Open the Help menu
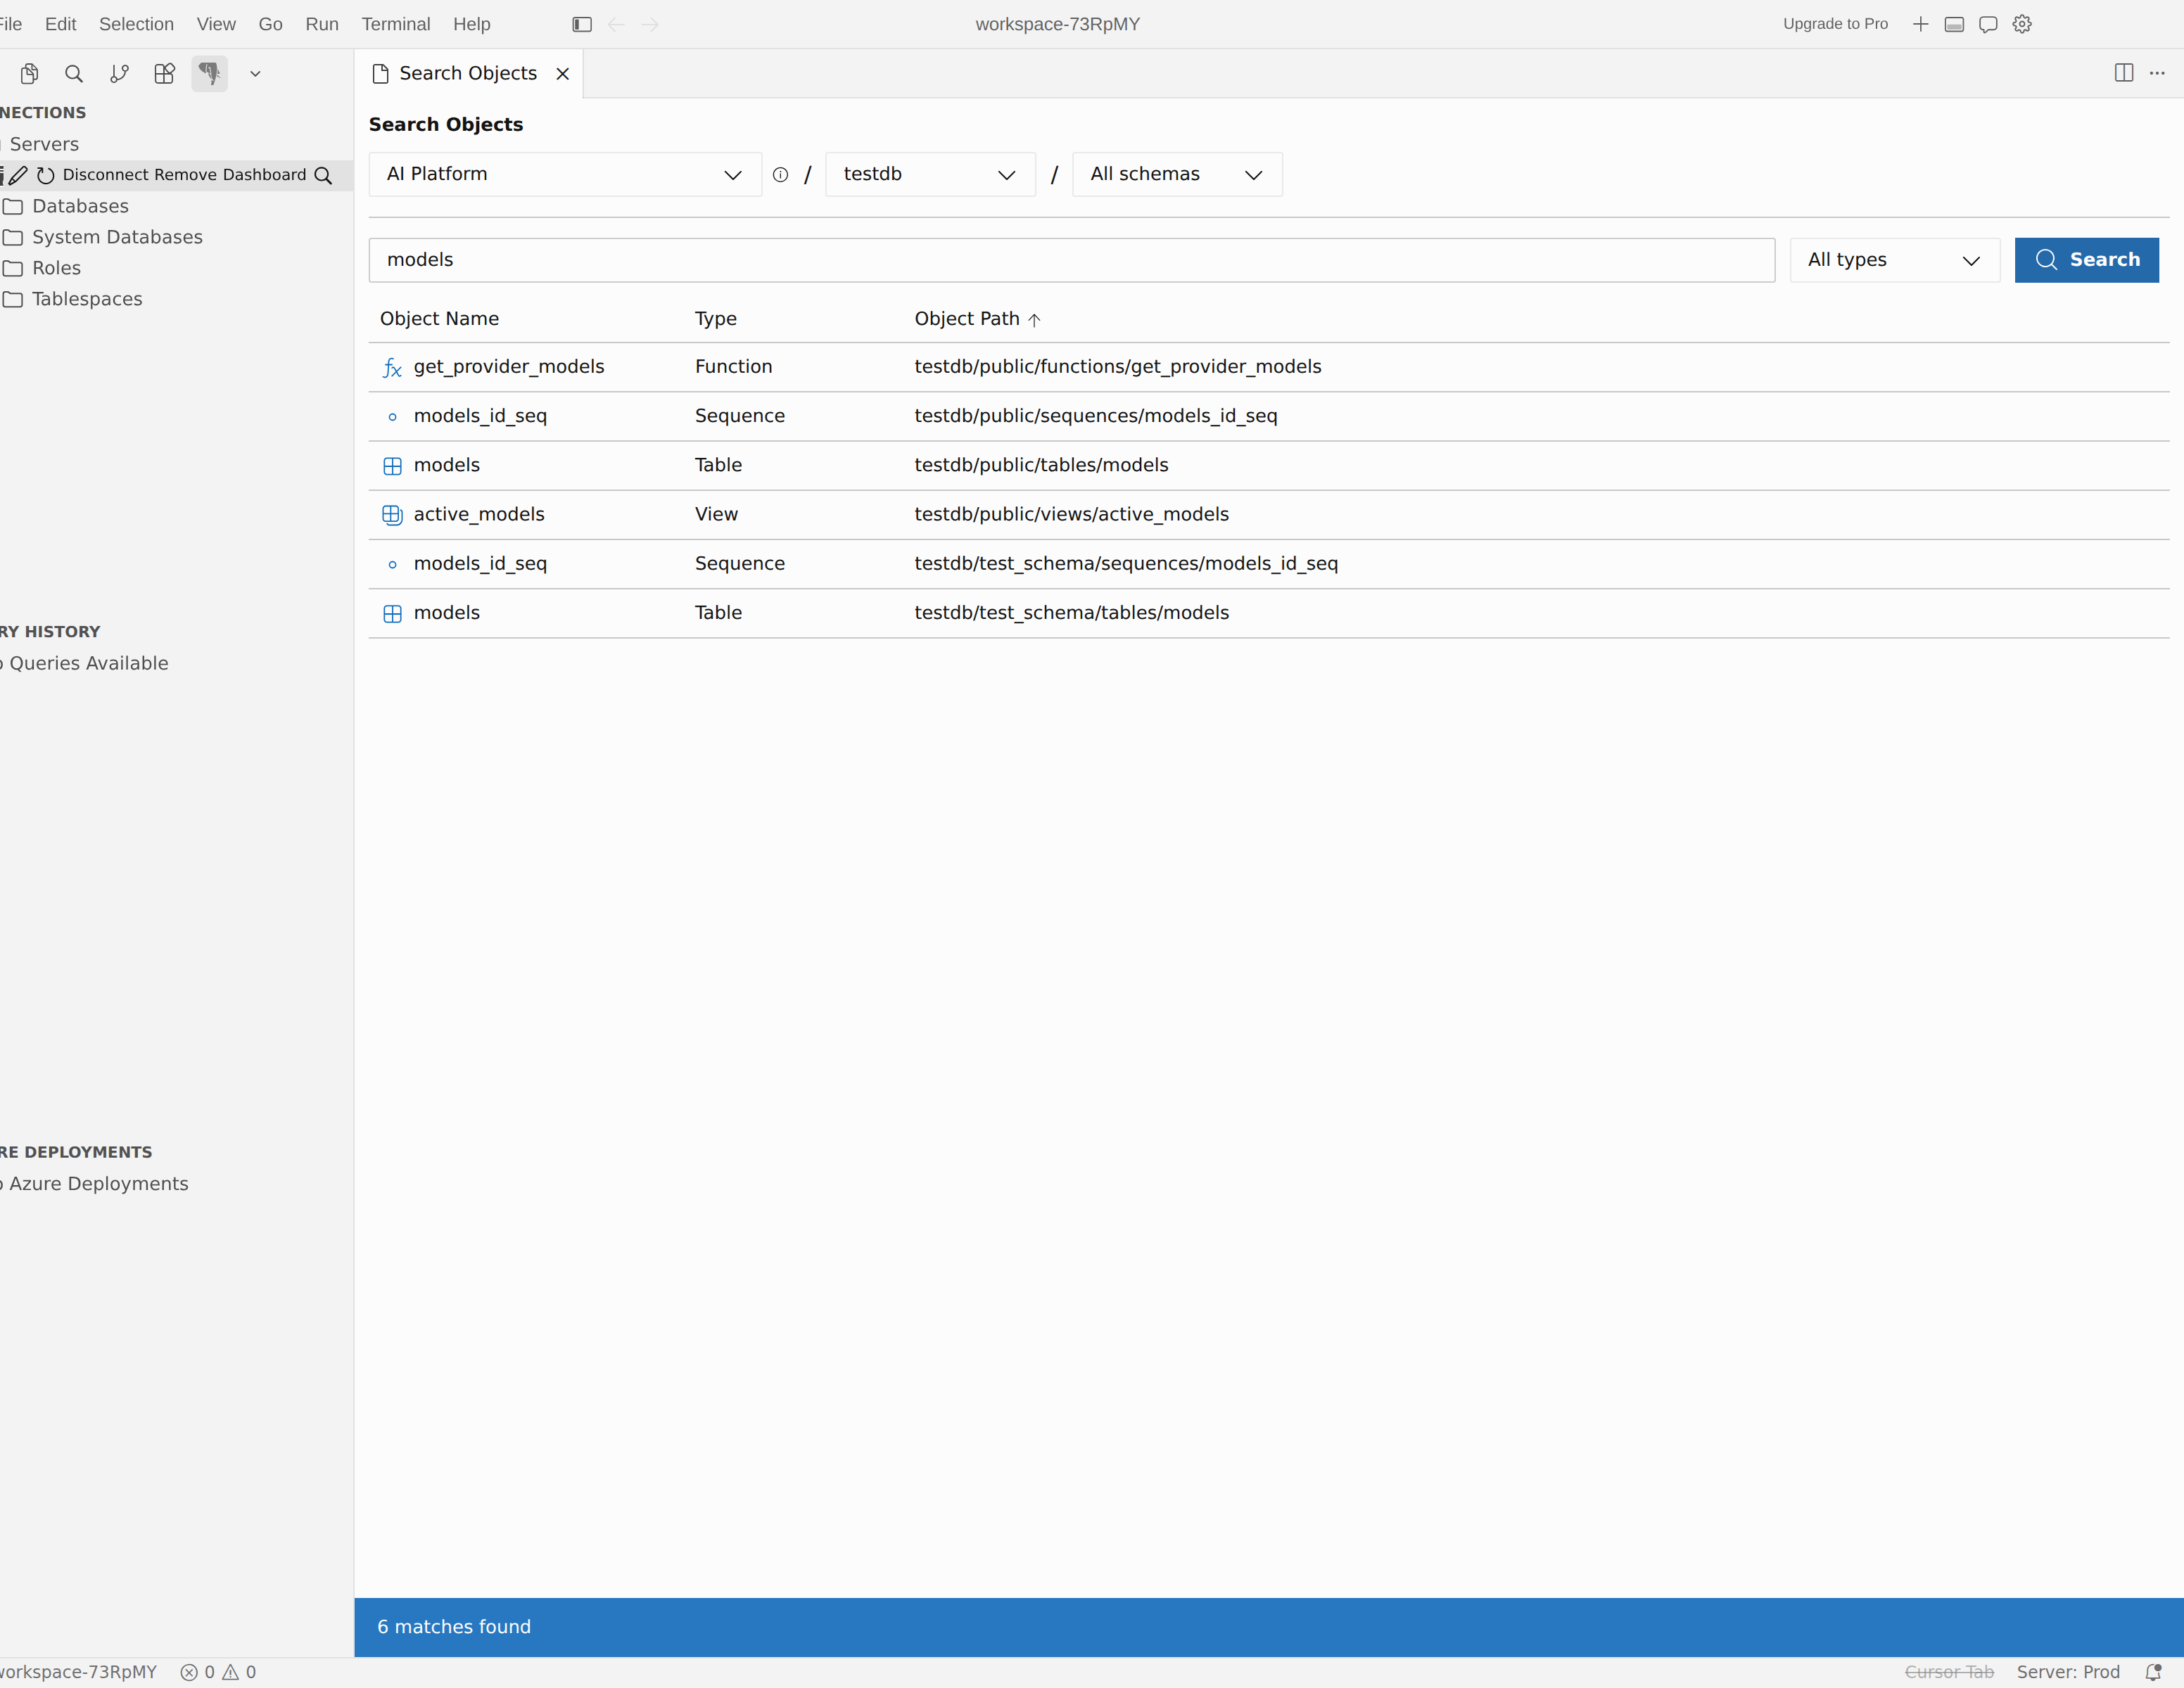The width and height of the screenshot is (2184, 1688). [472, 24]
